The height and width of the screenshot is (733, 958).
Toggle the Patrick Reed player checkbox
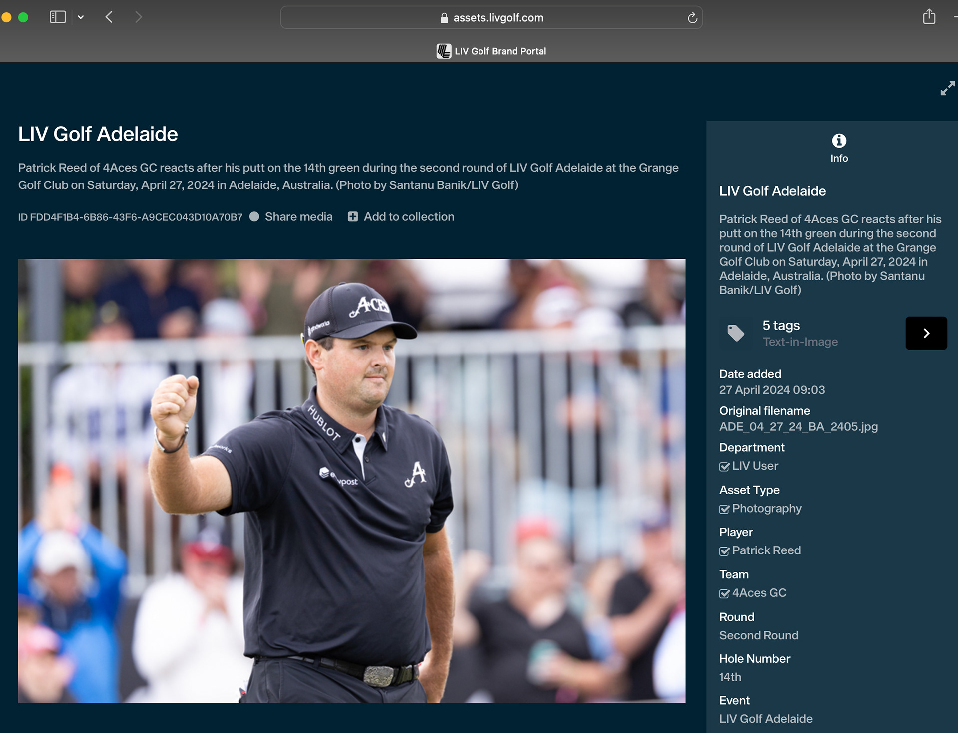tap(724, 551)
